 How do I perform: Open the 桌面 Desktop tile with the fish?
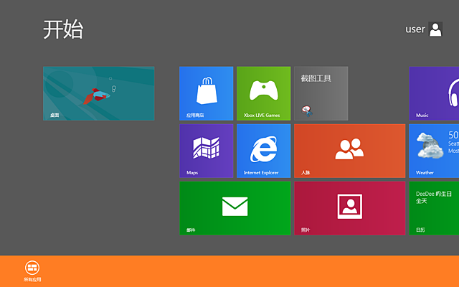click(x=99, y=93)
